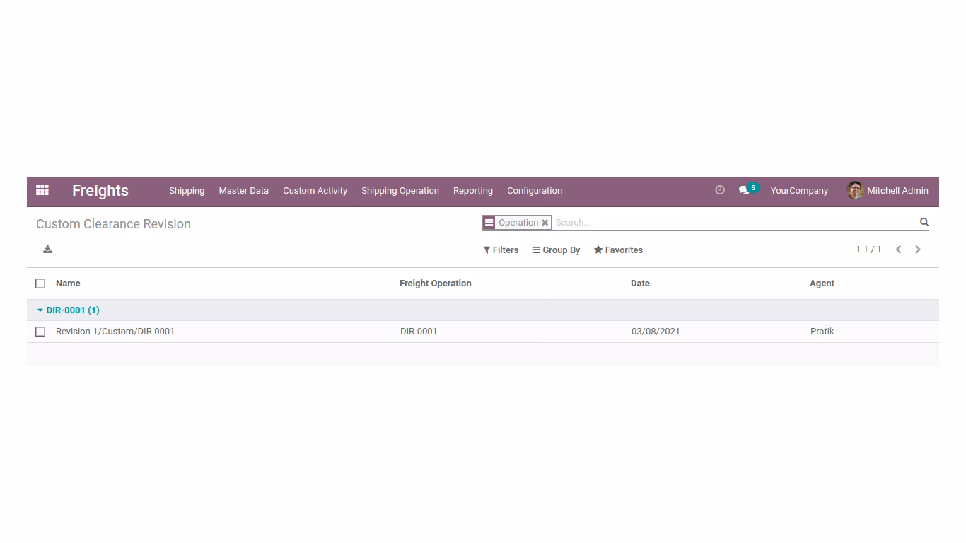Open the Custom Activity menu
966x543 pixels.
[x=315, y=190]
